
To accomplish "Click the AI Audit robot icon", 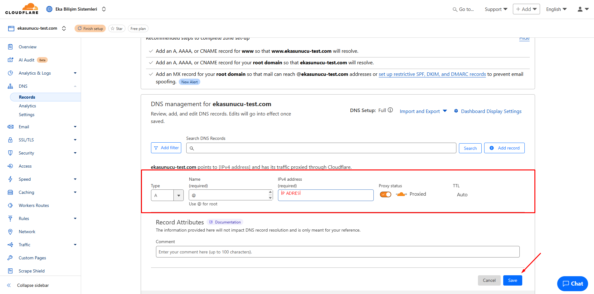I will [10, 60].
